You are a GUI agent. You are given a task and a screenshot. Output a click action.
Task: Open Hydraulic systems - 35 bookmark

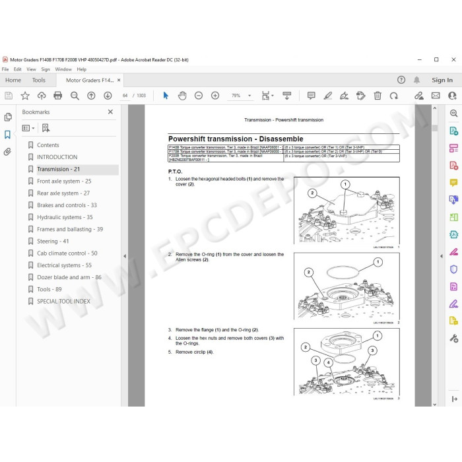pyautogui.click(x=65, y=217)
